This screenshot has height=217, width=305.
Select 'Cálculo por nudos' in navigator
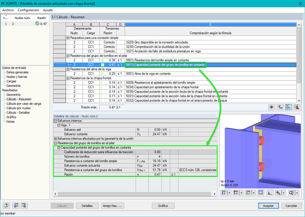coord(18,108)
